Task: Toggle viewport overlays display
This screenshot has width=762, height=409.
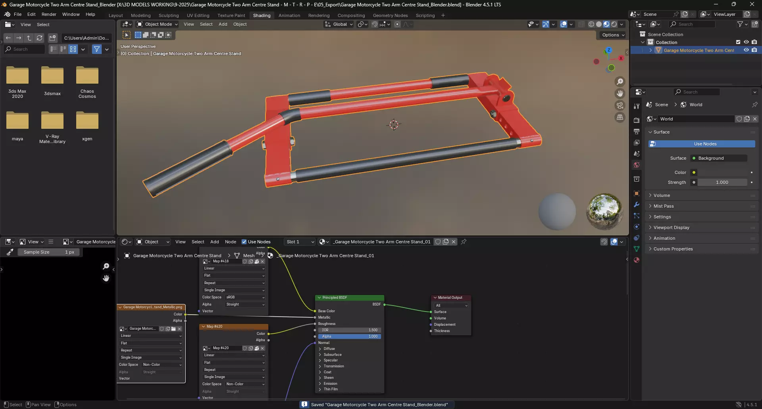Action: point(564,25)
